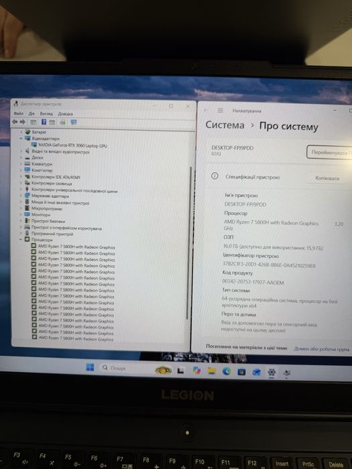Open Microsoft Edge from the taskbar
The image size is (352, 469).
point(227,371)
